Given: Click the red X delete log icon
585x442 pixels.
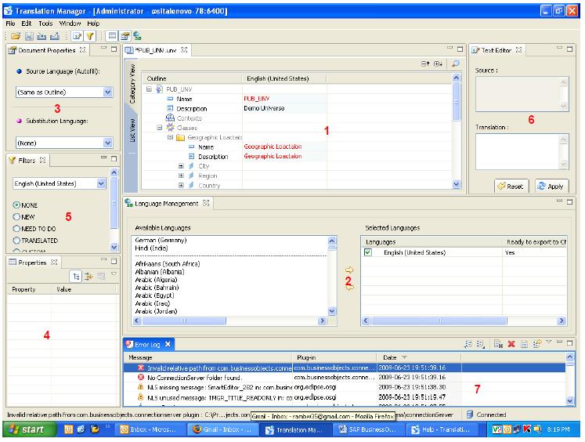Looking at the screenshot, I should coord(511,344).
